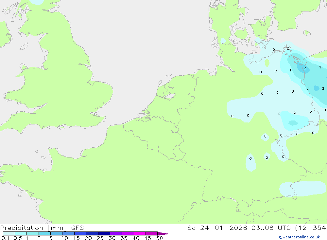This screenshot has height=240, width=327.
Task: Pick the 20 to 25 mm legend color
Action: click(92, 233)
